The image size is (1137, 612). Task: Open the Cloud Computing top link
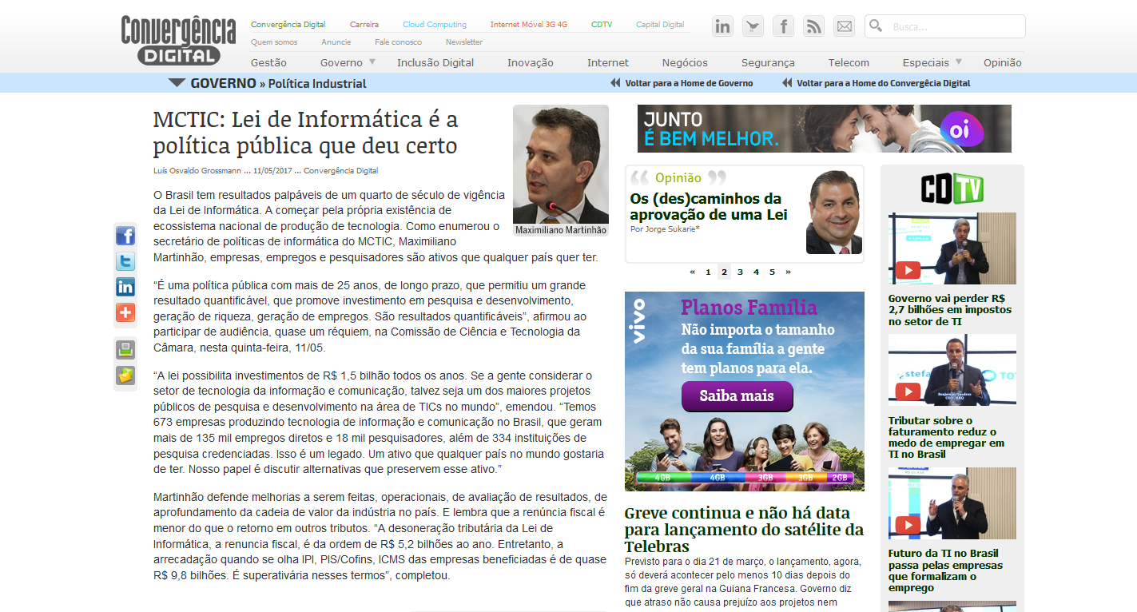434,25
